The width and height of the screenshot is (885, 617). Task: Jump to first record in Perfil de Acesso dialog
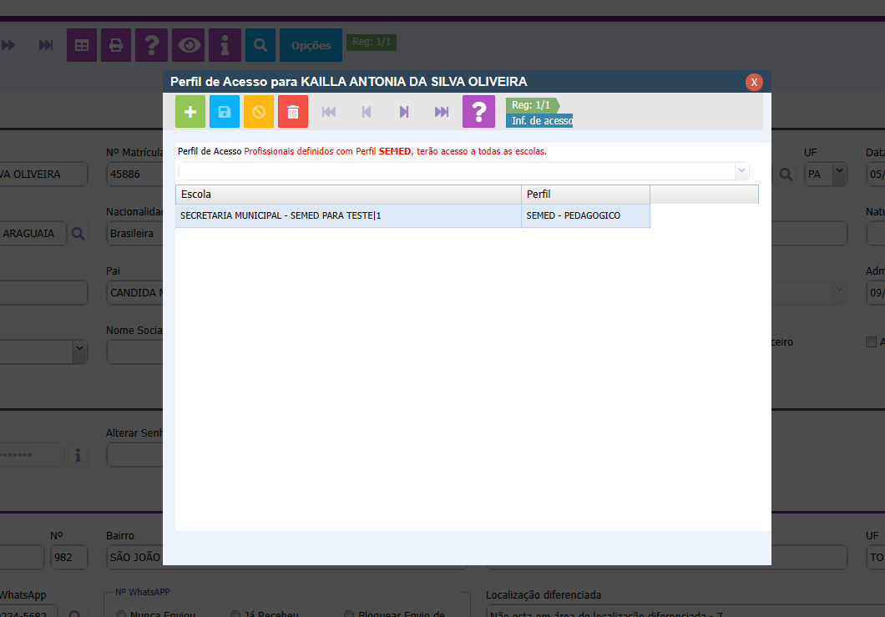(329, 112)
